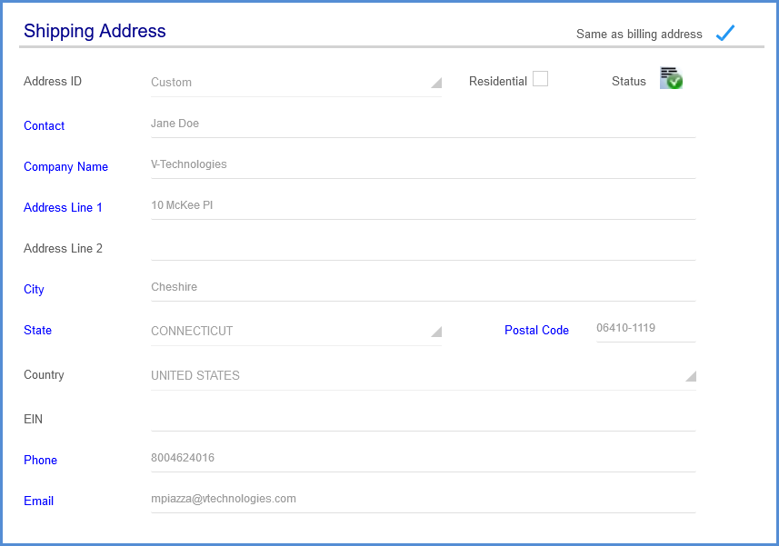Click the Country label
This screenshot has width=779, height=546.
pyautogui.click(x=44, y=375)
